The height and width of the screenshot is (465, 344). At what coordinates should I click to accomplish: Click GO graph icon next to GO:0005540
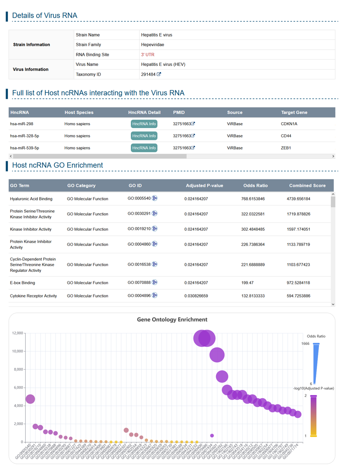pyautogui.click(x=154, y=199)
